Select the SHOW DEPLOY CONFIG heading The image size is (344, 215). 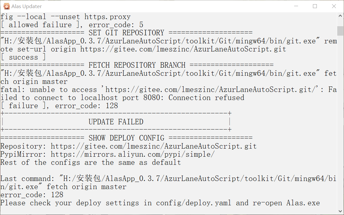[x=126, y=138]
